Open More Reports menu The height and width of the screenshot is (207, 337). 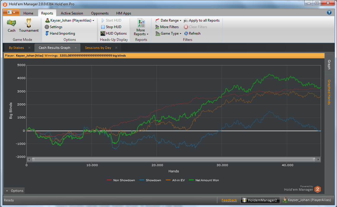point(141,27)
